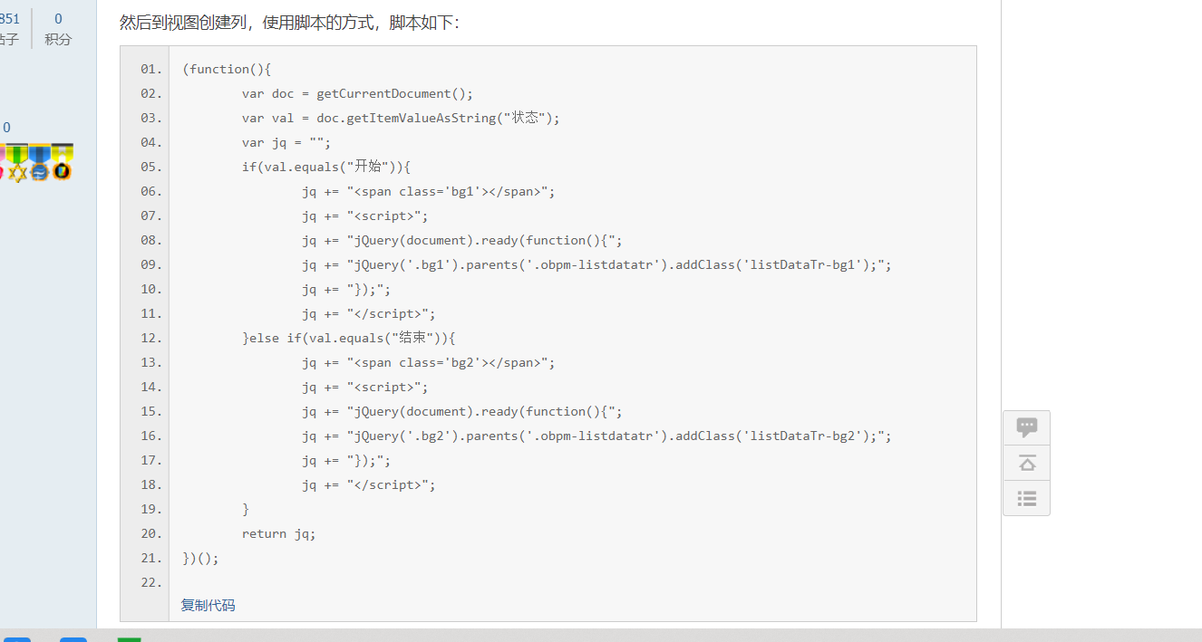Click the getCurrentDocument code line
The height and width of the screenshot is (642, 1202).
pyautogui.click(x=357, y=93)
